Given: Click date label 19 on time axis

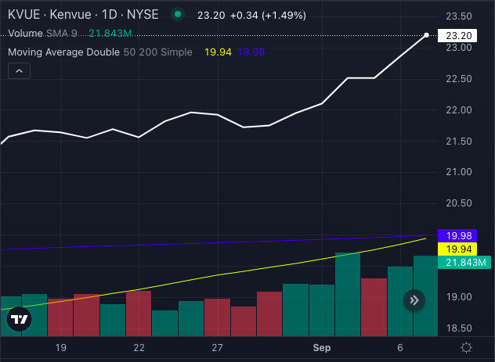Looking at the screenshot, I should coord(60,347).
